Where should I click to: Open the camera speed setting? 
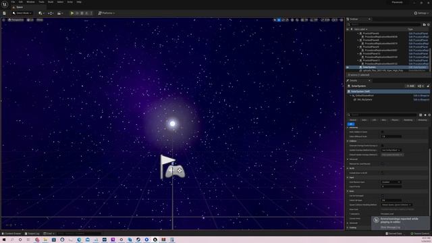(x=335, y=20)
